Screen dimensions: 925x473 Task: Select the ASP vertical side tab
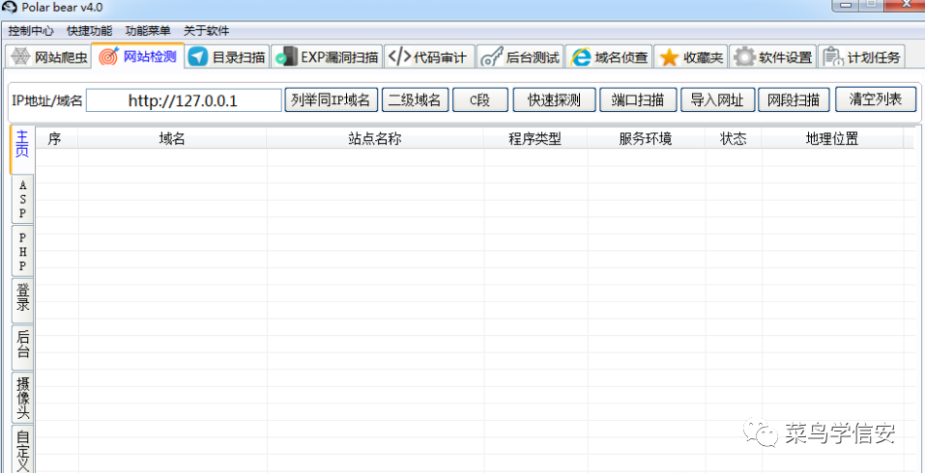coord(22,199)
